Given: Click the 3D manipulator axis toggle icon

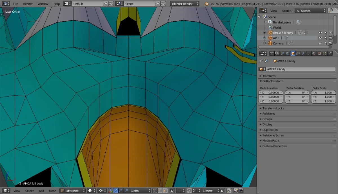Looking at the screenshot, I should tap(110, 191).
